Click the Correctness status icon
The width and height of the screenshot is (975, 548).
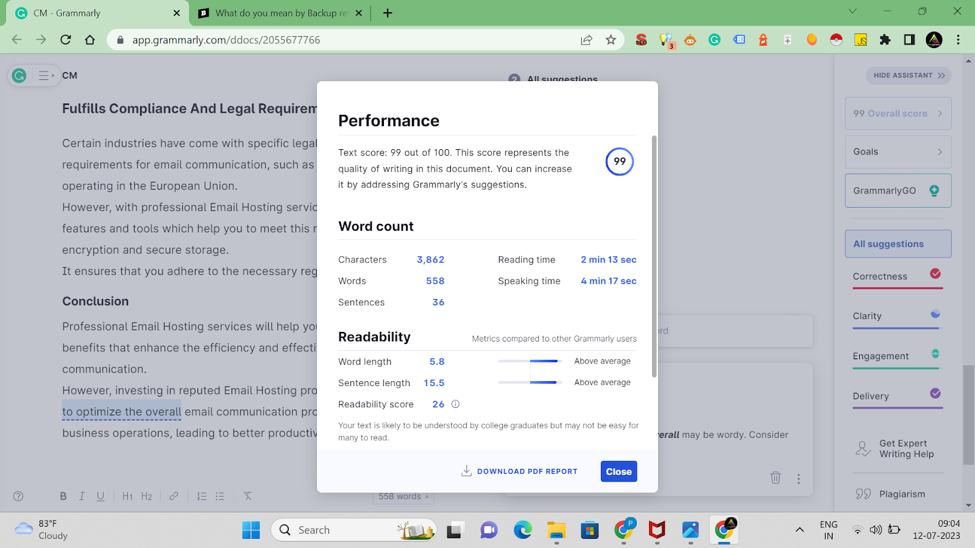point(935,274)
